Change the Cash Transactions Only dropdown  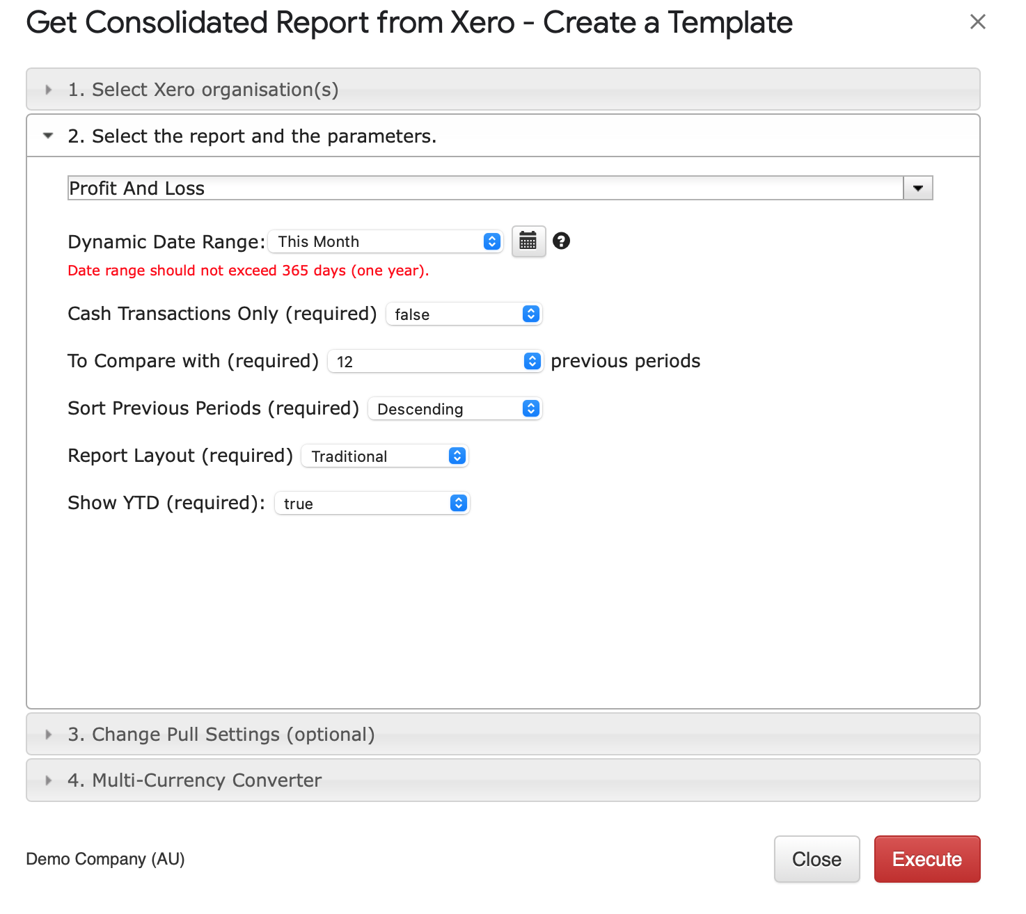(x=464, y=314)
